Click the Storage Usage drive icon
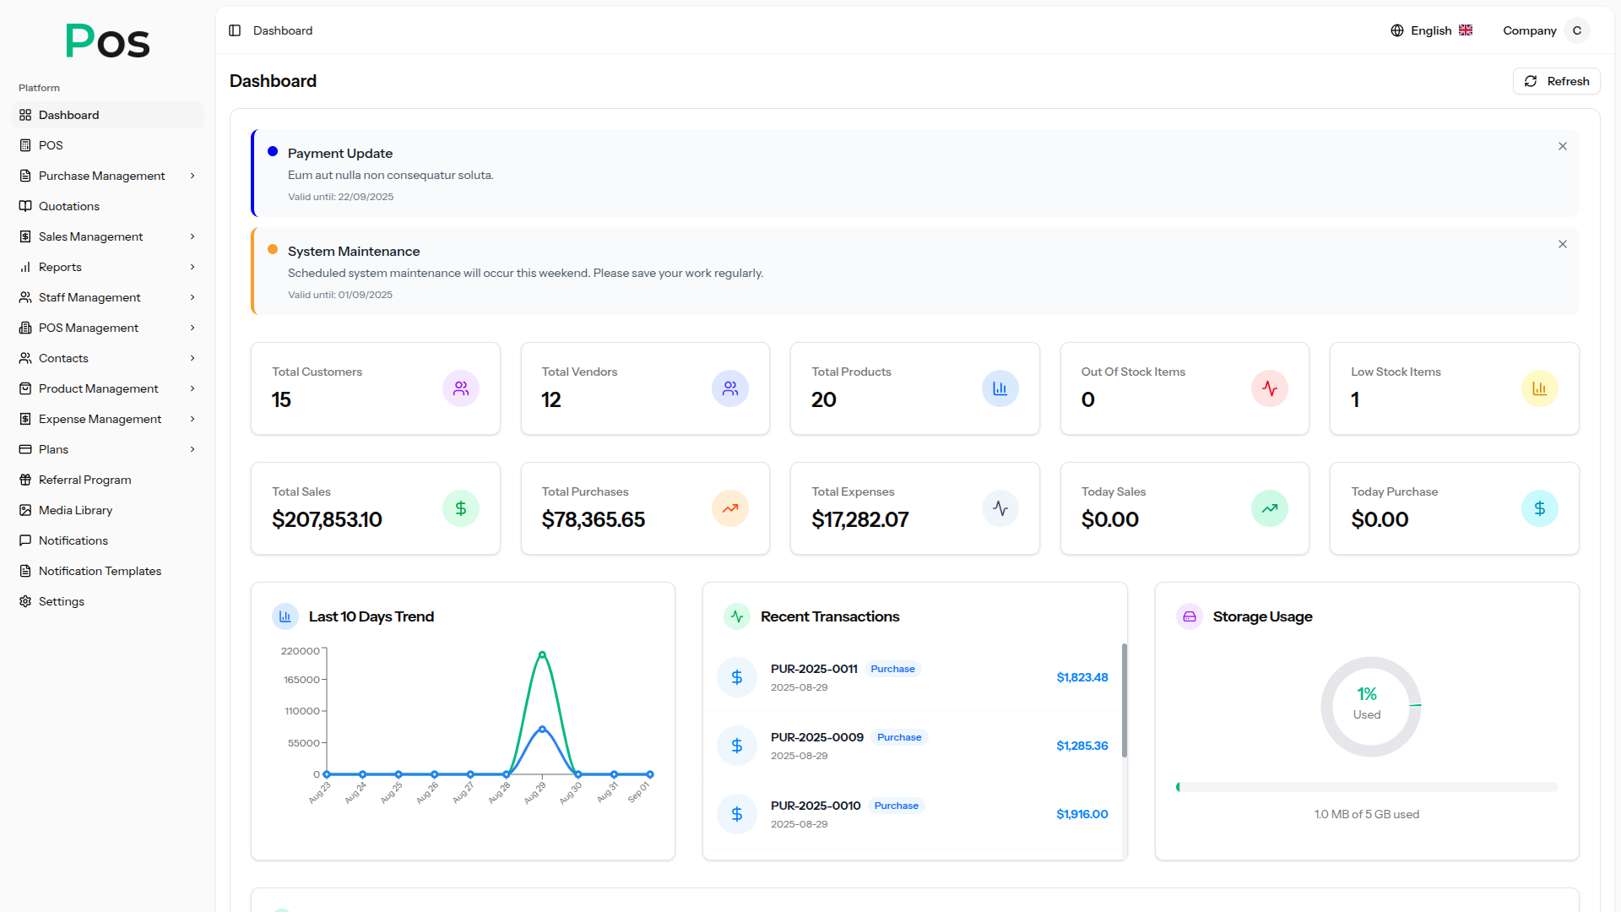The width and height of the screenshot is (1621, 912). coord(1189,616)
